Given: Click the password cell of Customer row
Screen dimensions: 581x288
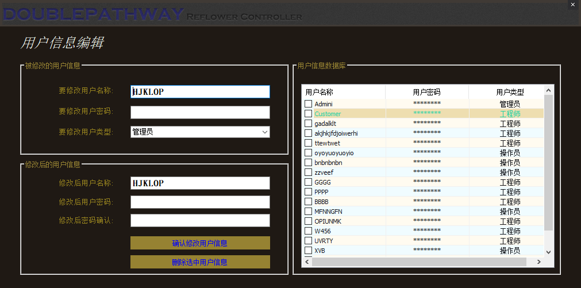Looking at the screenshot, I should (x=427, y=113).
